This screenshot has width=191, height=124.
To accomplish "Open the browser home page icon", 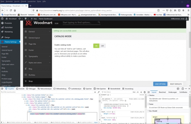I will pyautogui.click(x=15, y=10).
